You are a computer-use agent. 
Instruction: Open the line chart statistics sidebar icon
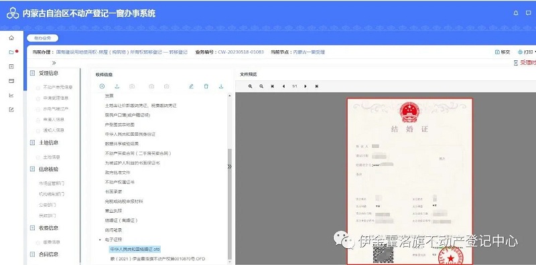click(11, 95)
